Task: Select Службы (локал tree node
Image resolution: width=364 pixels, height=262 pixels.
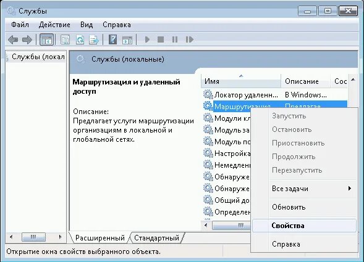Action: (x=38, y=57)
